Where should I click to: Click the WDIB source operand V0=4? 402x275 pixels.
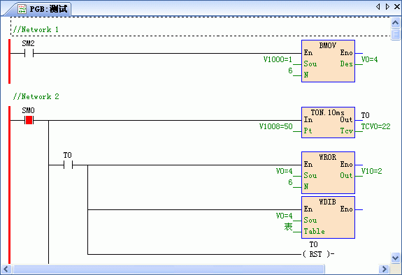284,216
